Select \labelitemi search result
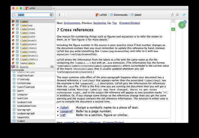The width and height of the screenshot is (199, 138). point(33,33)
